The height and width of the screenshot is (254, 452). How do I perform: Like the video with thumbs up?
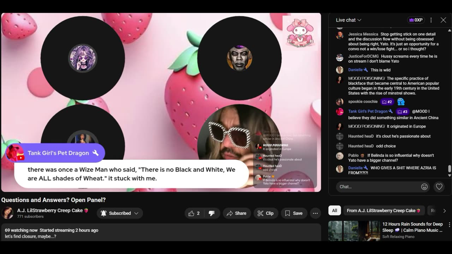(x=194, y=213)
